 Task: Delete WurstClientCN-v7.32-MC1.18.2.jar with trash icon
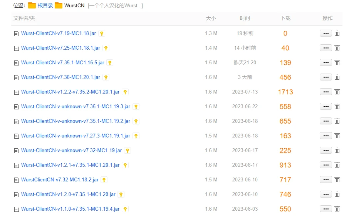(x=337, y=179)
